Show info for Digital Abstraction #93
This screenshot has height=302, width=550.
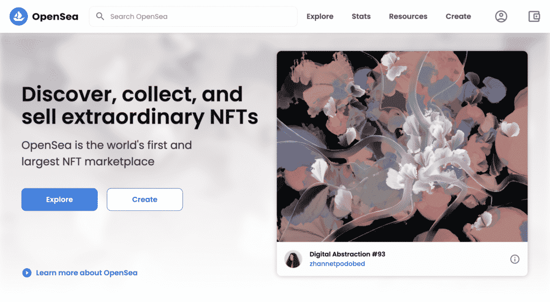(515, 259)
